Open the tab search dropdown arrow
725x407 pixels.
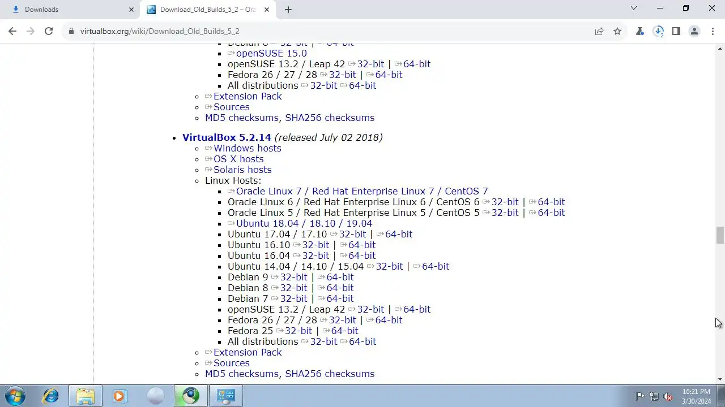(634, 8)
